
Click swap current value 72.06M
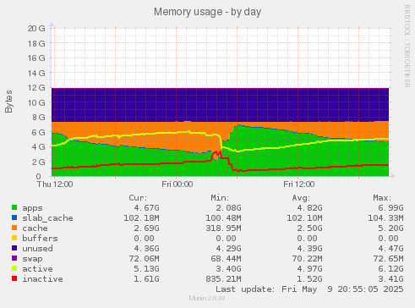pyautogui.click(x=144, y=259)
